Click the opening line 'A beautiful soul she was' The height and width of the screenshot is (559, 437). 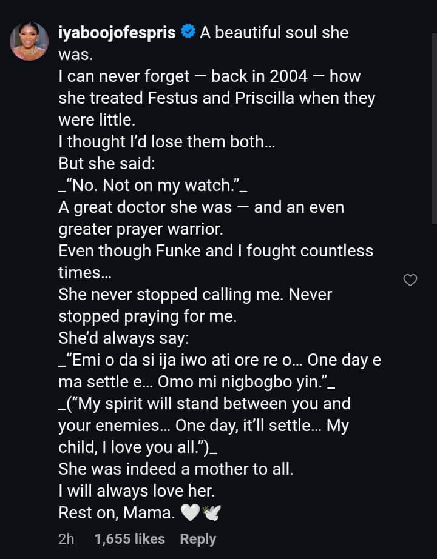click(x=273, y=32)
